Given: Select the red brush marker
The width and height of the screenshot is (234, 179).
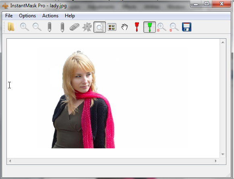Looking at the screenshot, I should 137,27.
